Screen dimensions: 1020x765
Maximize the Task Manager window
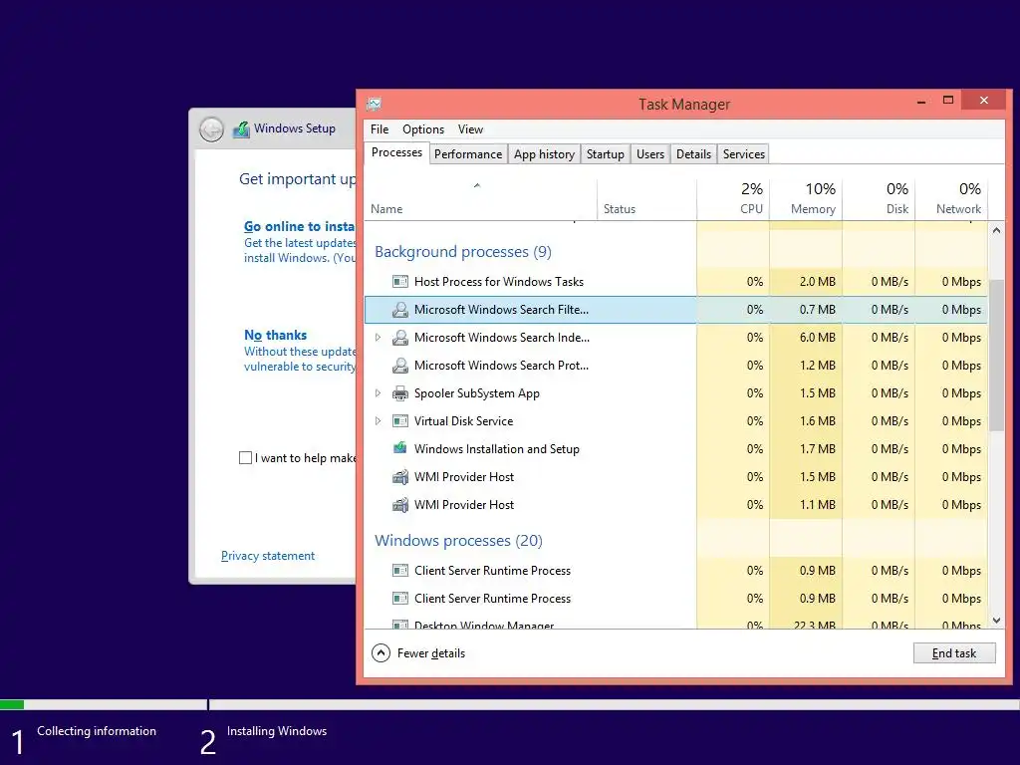(x=948, y=101)
